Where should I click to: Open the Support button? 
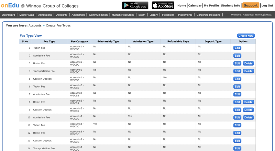(251, 5)
